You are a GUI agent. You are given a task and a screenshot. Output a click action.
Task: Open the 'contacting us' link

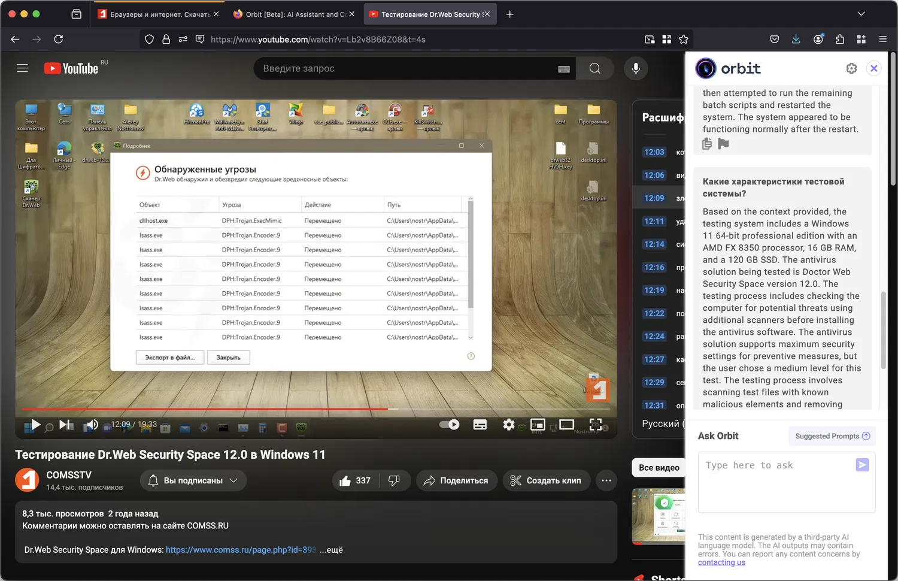click(x=721, y=562)
